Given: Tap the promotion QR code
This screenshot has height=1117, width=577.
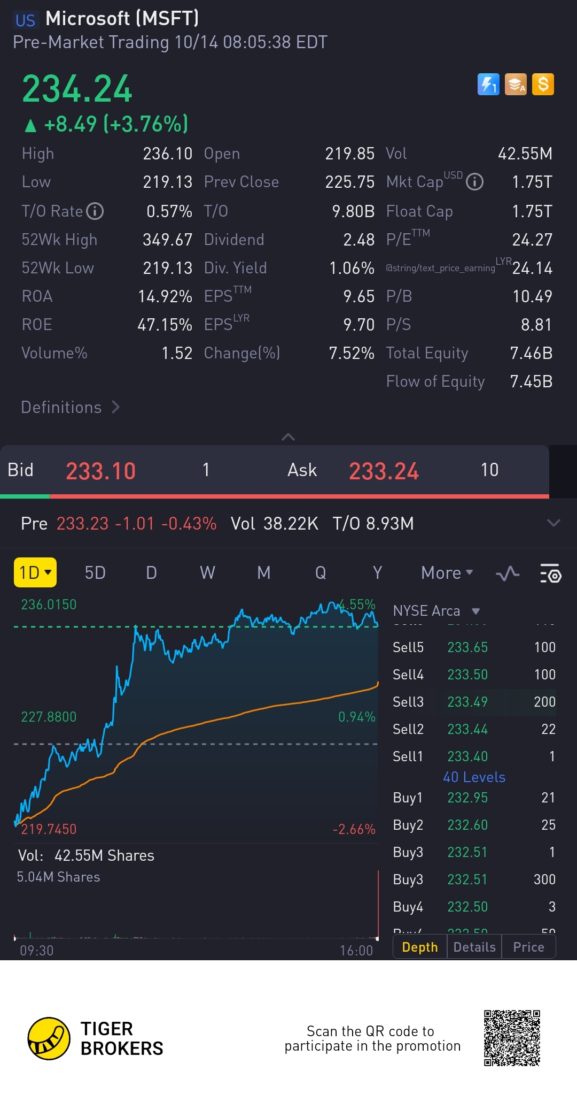Looking at the screenshot, I should coord(512,1038).
